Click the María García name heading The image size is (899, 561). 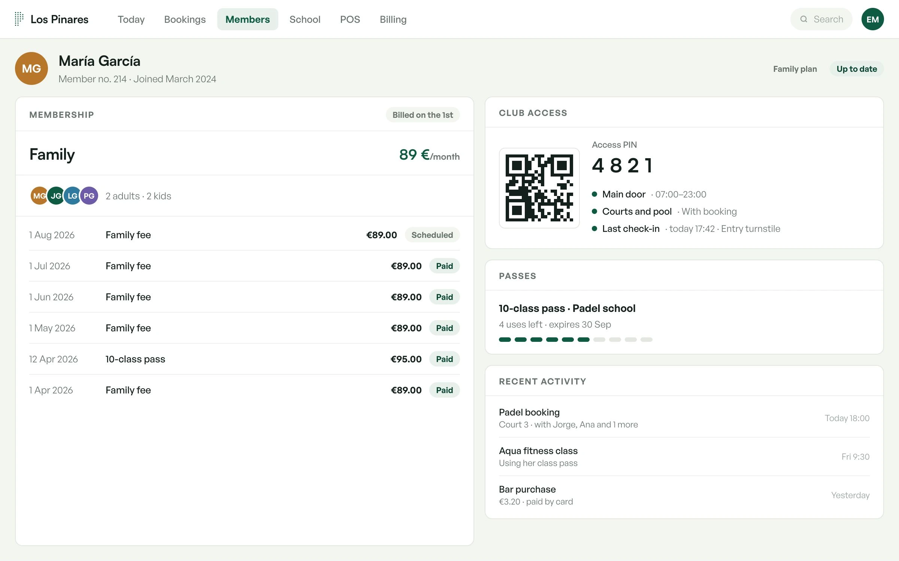pyautogui.click(x=100, y=61)
